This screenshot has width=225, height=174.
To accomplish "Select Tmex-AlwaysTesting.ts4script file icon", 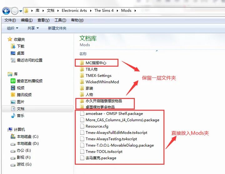I will pyautogui.click(x=82, y=139).
